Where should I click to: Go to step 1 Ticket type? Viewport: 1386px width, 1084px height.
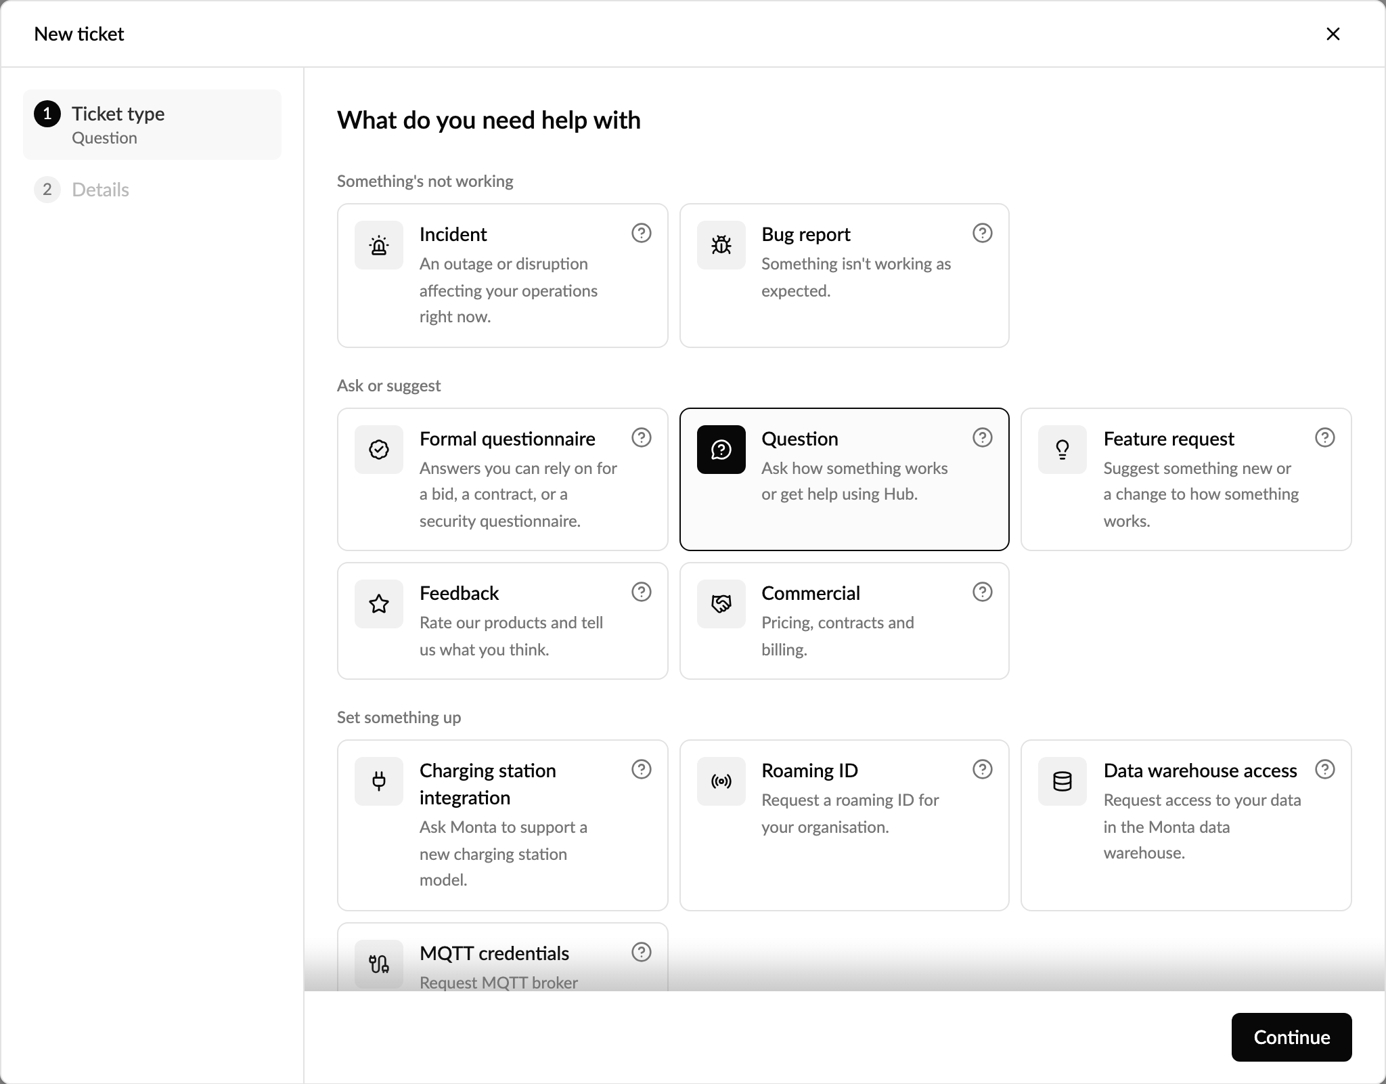[x=152, y=125]
